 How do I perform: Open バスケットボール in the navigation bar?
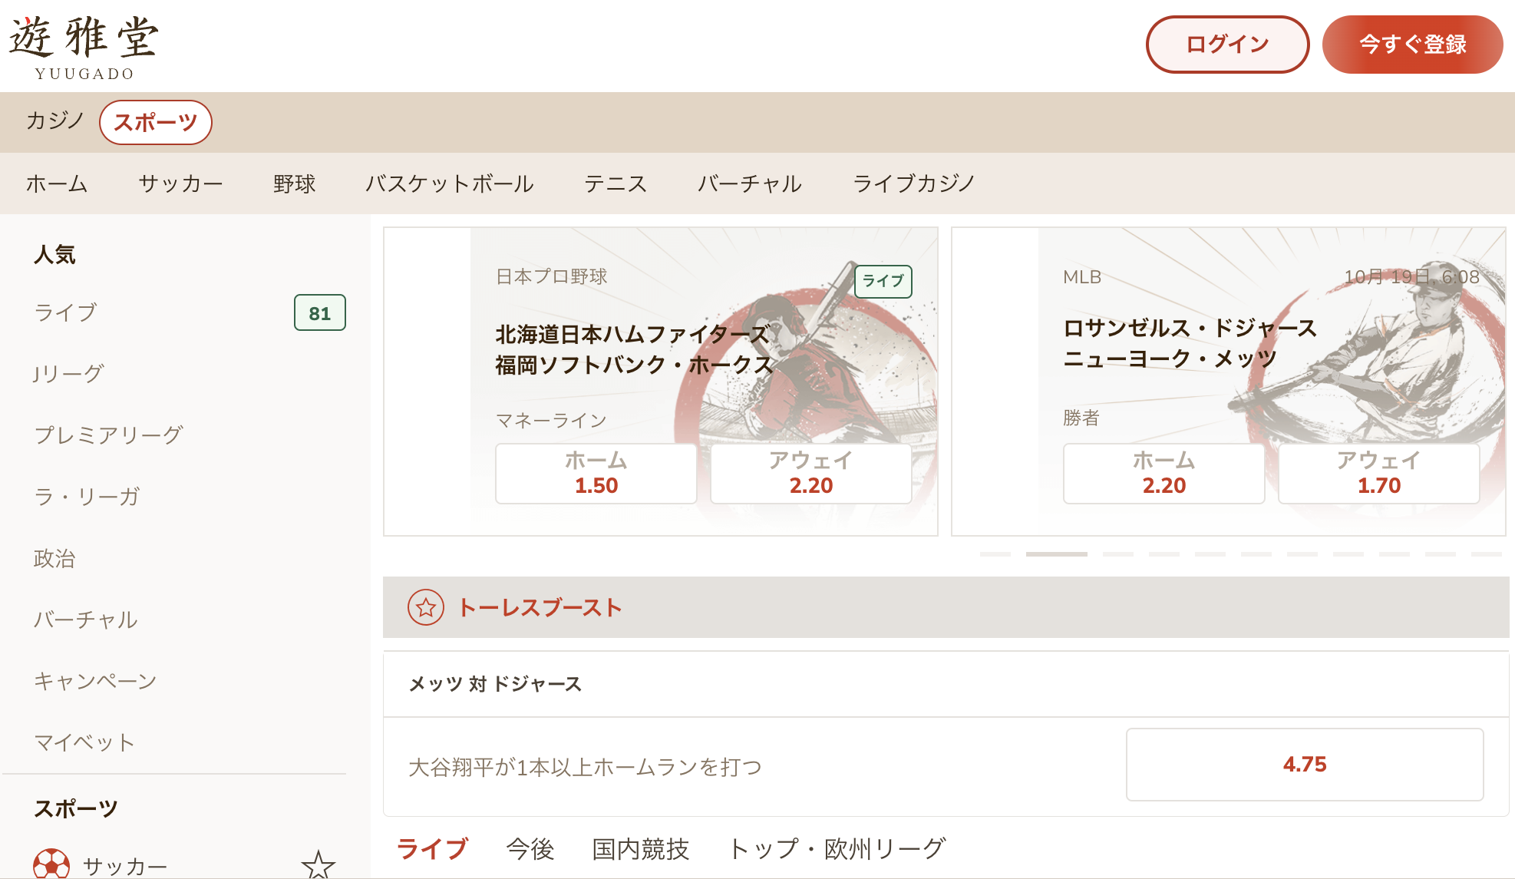click(450, 183)
